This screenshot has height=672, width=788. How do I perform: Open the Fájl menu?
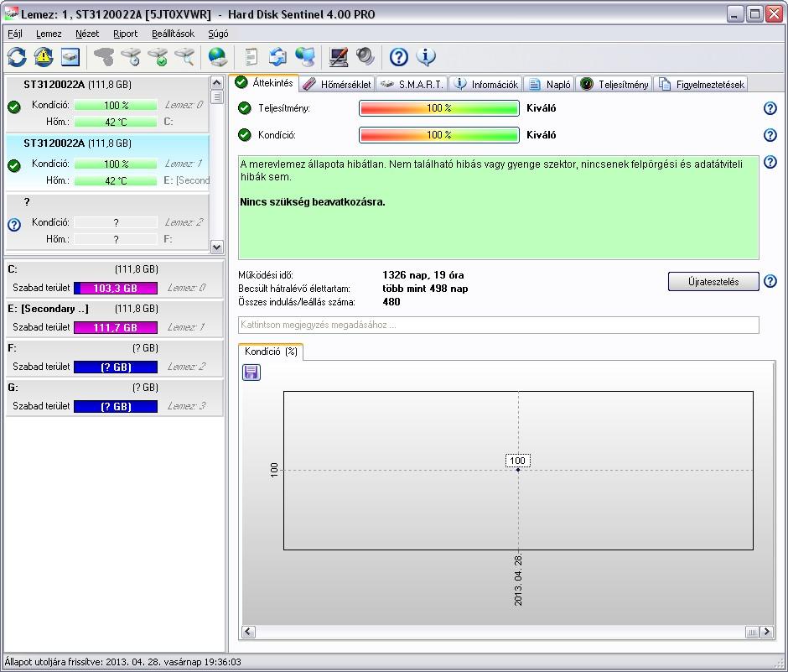click(15, 34)
